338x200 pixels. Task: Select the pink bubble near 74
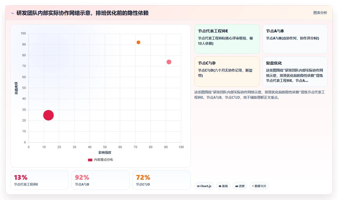coord(169,62)
